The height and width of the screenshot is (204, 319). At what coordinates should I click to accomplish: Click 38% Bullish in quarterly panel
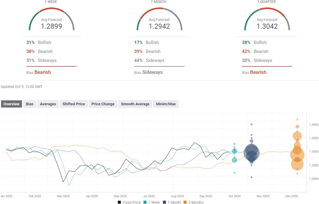pyautogui.click(x=254, y=42)
